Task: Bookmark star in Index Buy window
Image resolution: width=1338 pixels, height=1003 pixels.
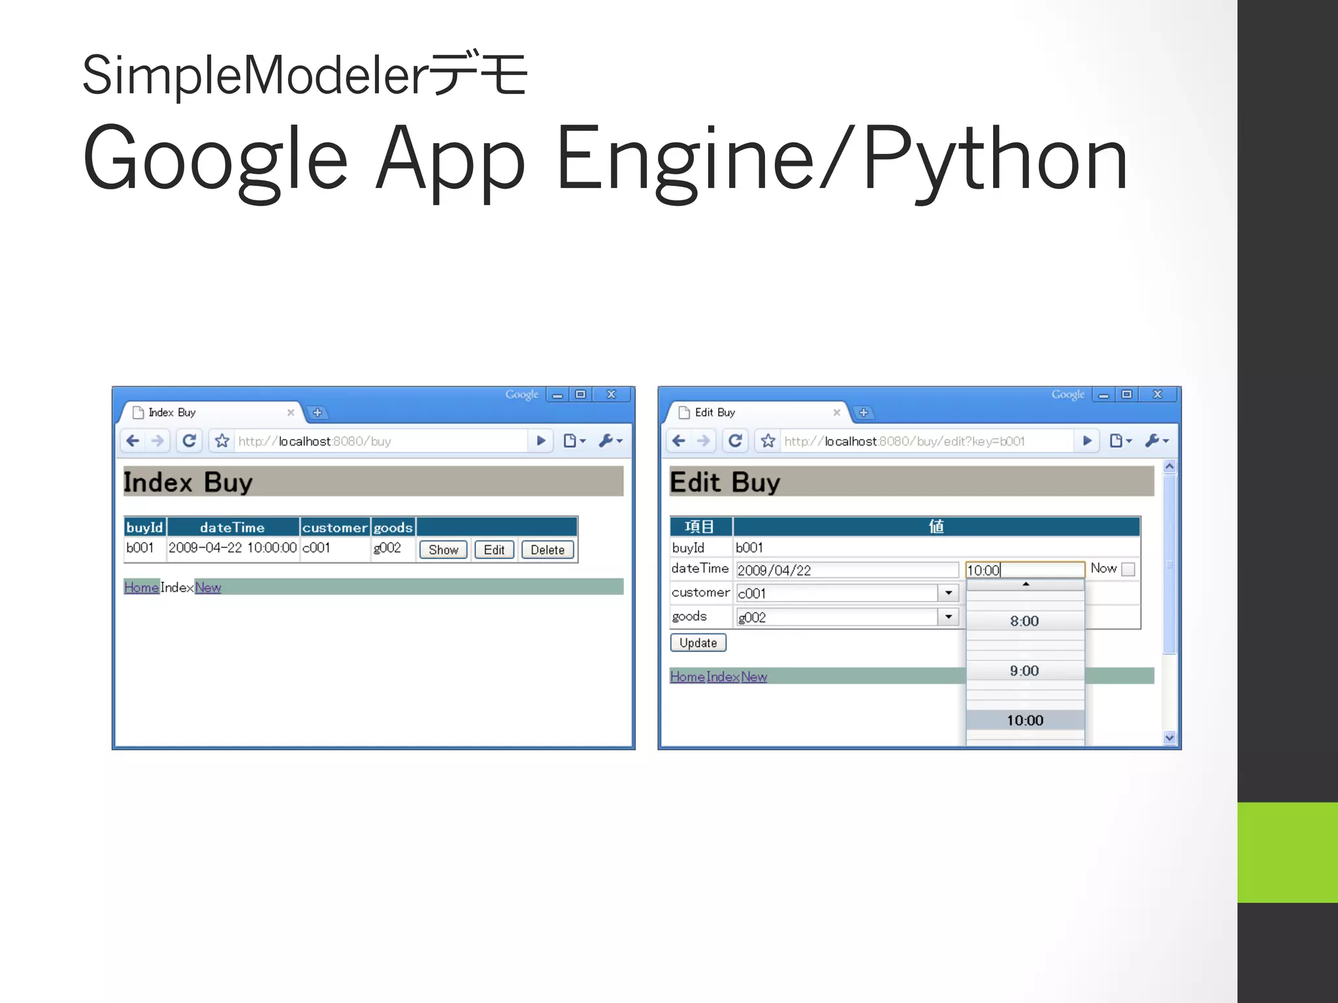Action: click(x=222, y=441)
